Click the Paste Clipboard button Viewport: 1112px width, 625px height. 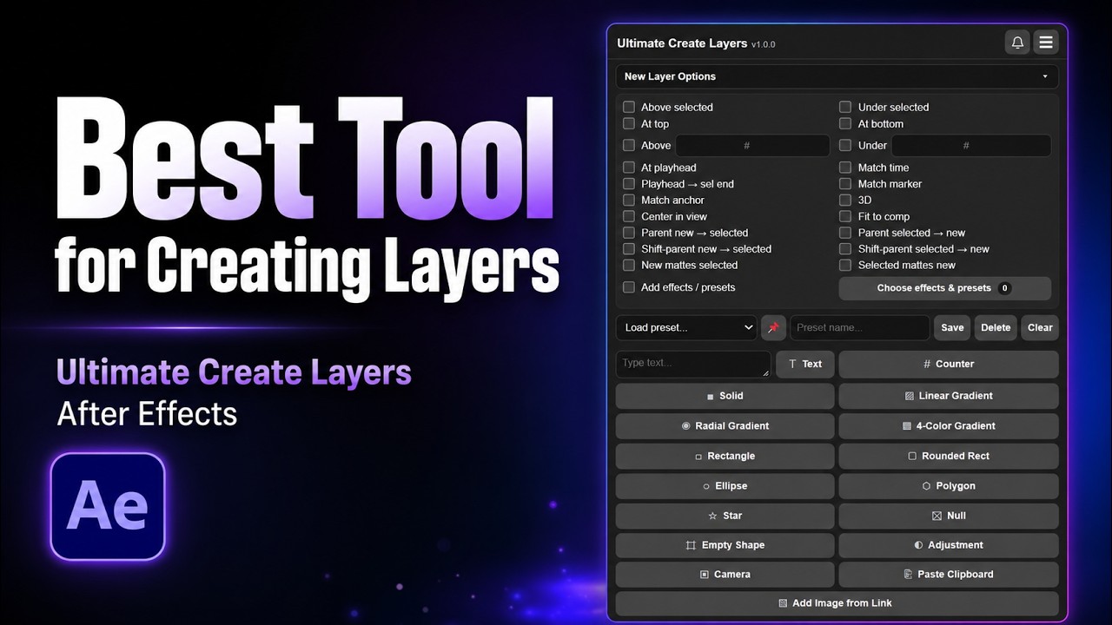tap(949, 575)
